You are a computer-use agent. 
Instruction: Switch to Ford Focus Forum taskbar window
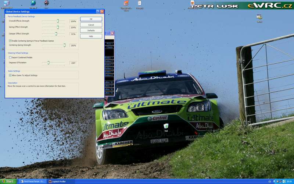click(x=32, y=181)
